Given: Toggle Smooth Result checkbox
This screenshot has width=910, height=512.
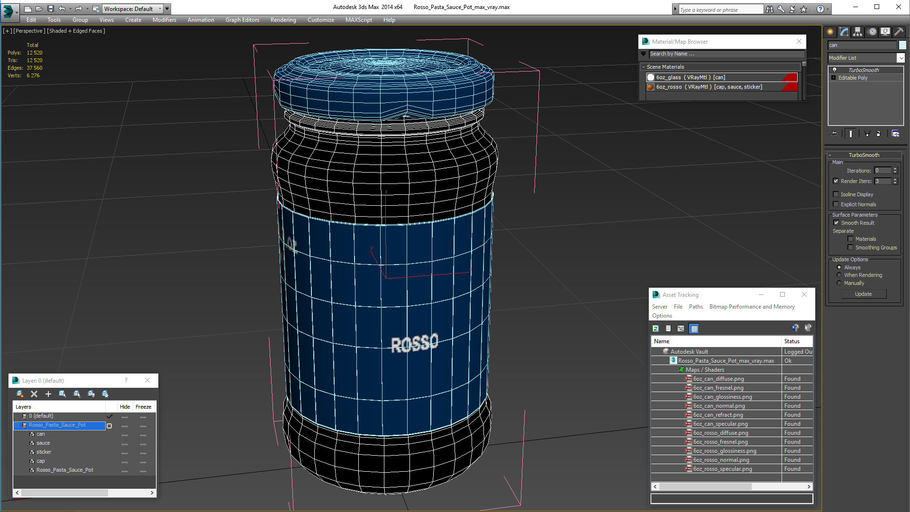Looking at the screenshot, I should click(x=836, y=223).
